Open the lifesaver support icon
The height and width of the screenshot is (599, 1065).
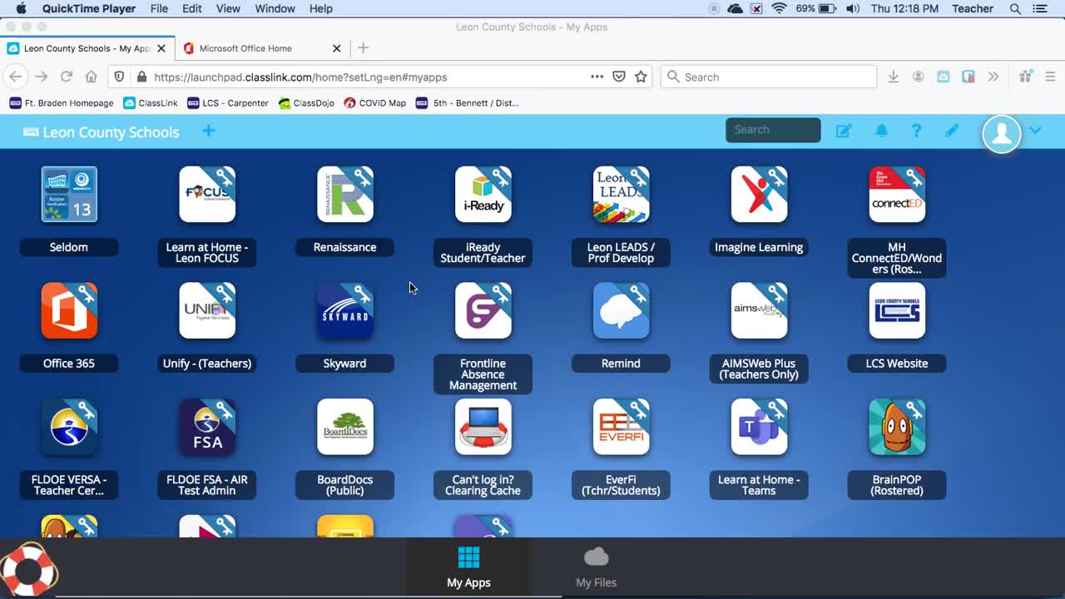click(28, 570)
